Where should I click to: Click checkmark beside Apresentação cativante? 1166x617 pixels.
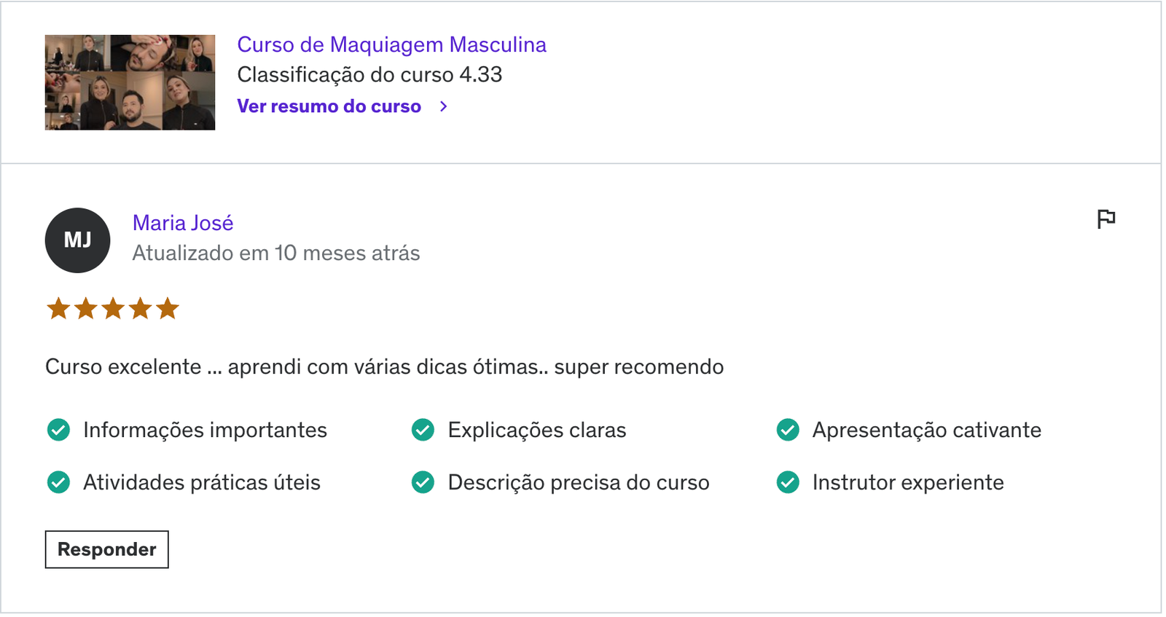788,430
